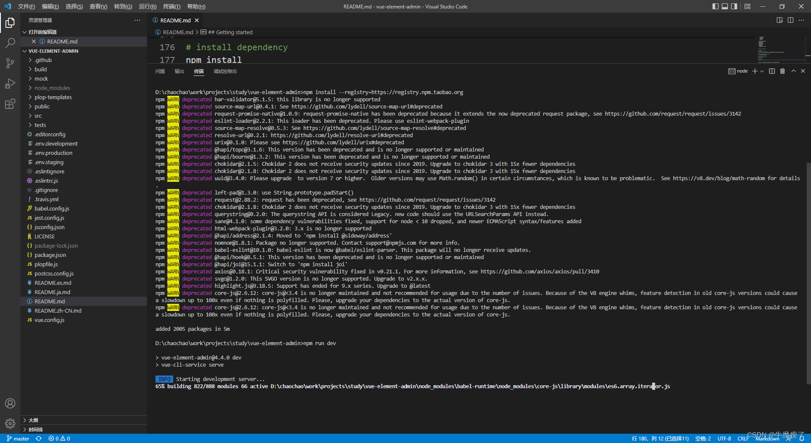Open the Accounts menu icon

[x=10, y=403]
